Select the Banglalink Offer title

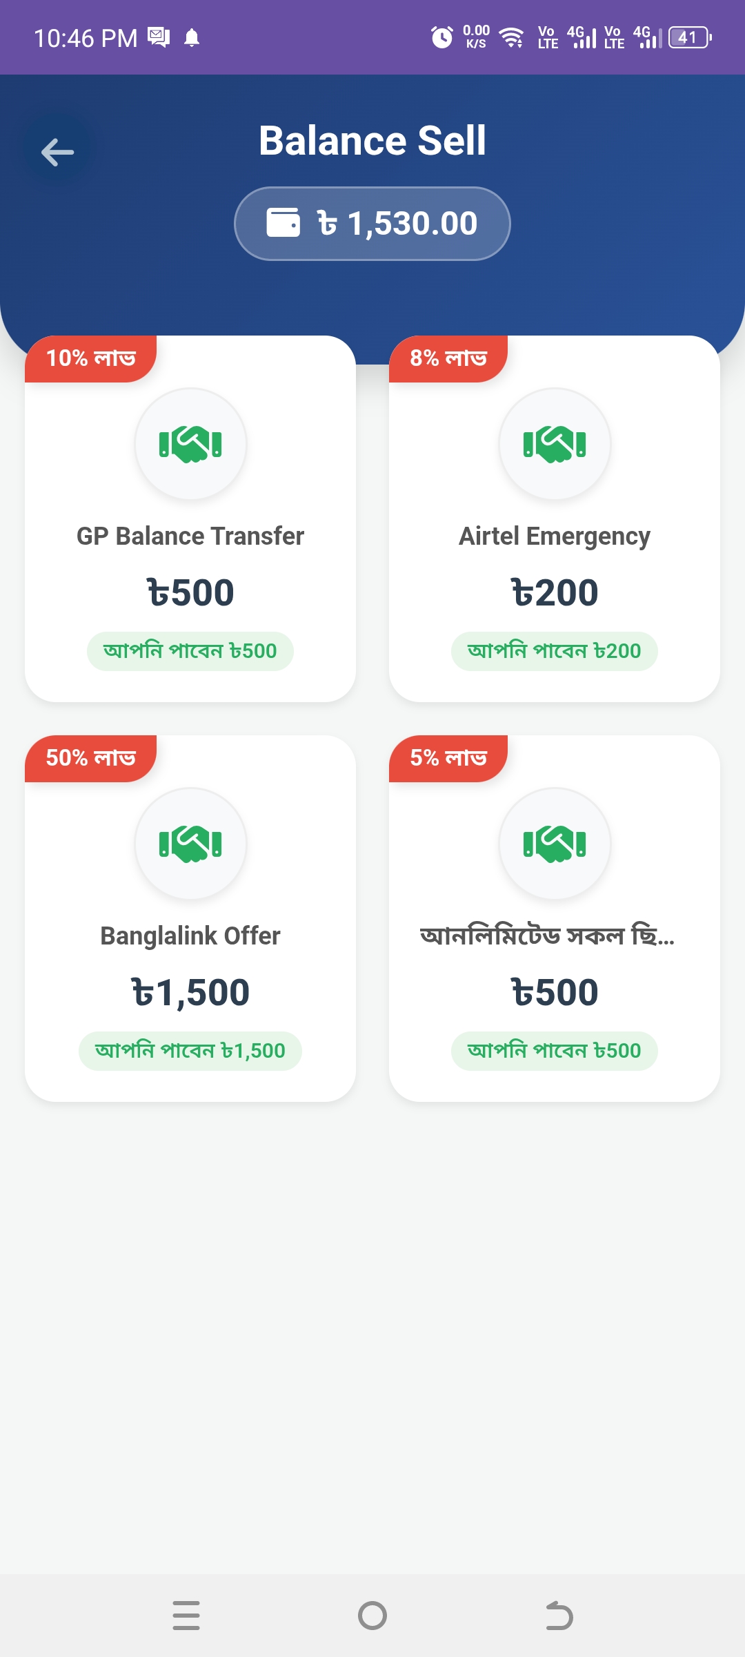tap(190, 936)
